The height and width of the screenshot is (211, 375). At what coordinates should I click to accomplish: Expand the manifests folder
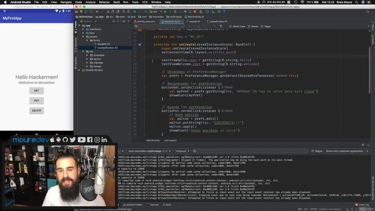83,29
